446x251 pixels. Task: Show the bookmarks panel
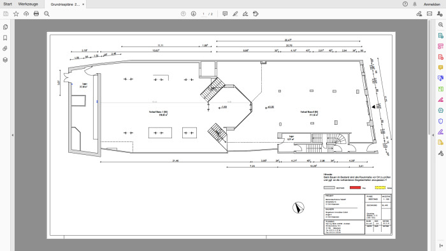5,38
